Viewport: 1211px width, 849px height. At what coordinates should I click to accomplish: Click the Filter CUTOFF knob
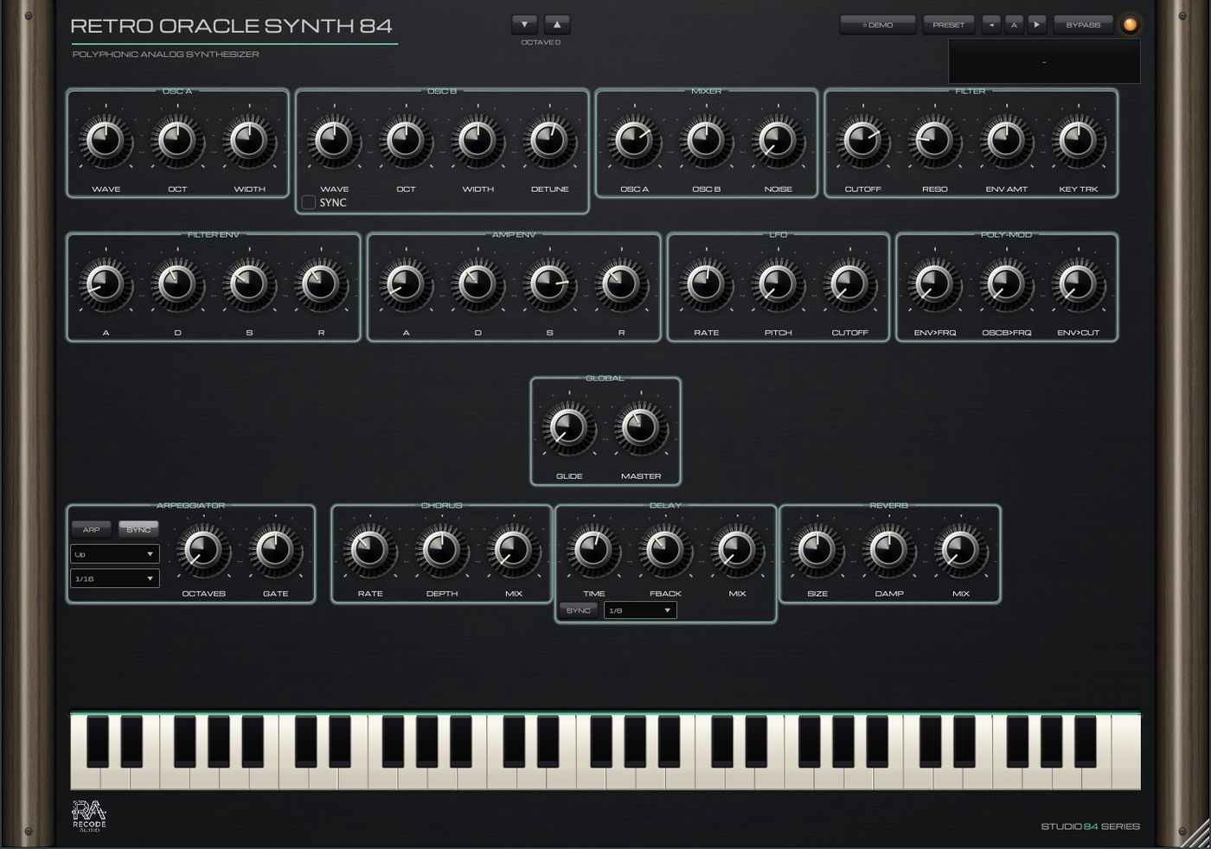point(862,141)
